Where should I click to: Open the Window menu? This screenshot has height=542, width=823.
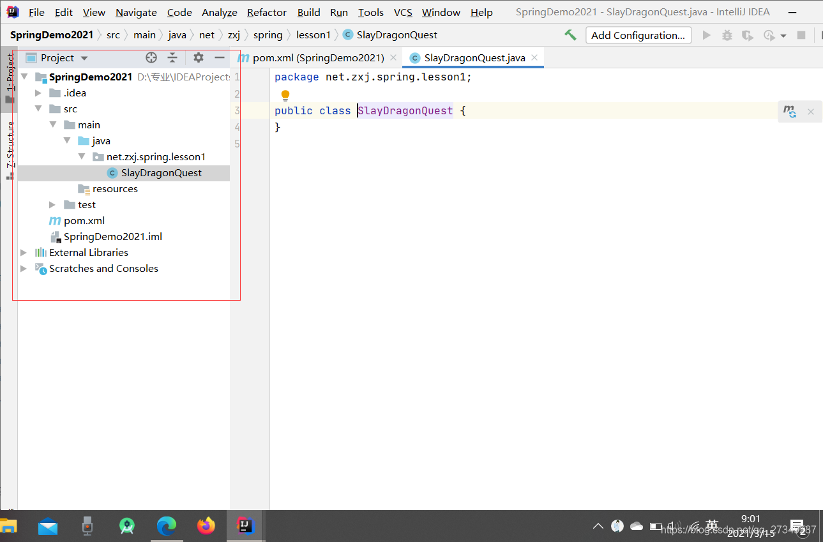[x=441, y=12]
